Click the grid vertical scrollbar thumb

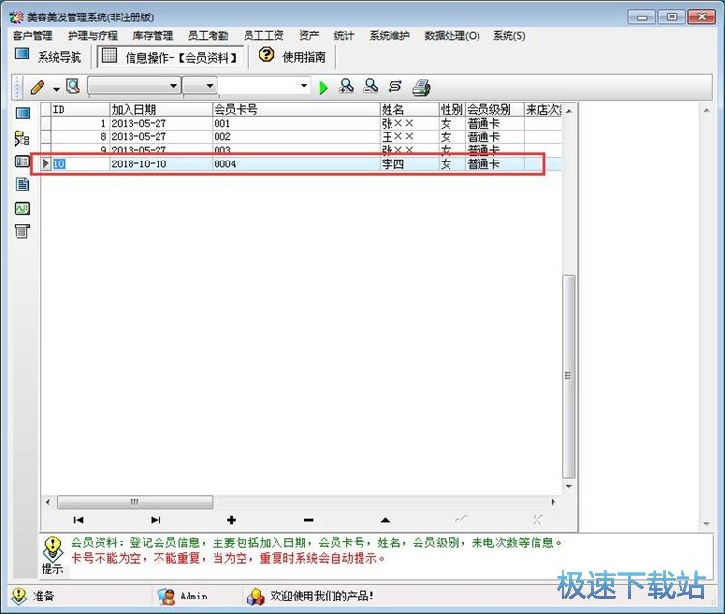[568, 376]
